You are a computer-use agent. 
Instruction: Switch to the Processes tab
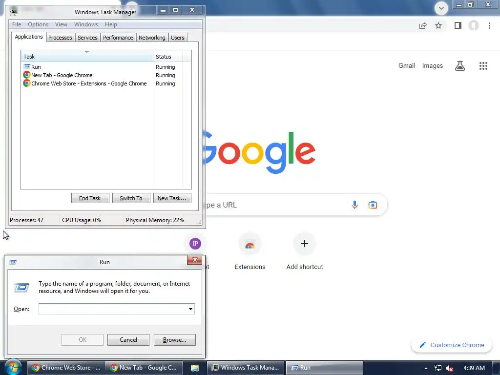60,38
